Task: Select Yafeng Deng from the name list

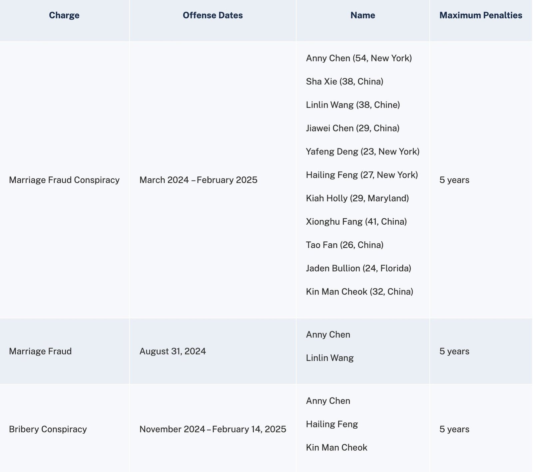Action: (363, 151)
